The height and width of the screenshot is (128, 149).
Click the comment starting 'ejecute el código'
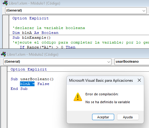[81, 42]
